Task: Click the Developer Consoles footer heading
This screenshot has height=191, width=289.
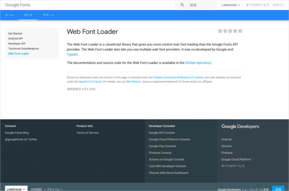Action: point(162,126)
